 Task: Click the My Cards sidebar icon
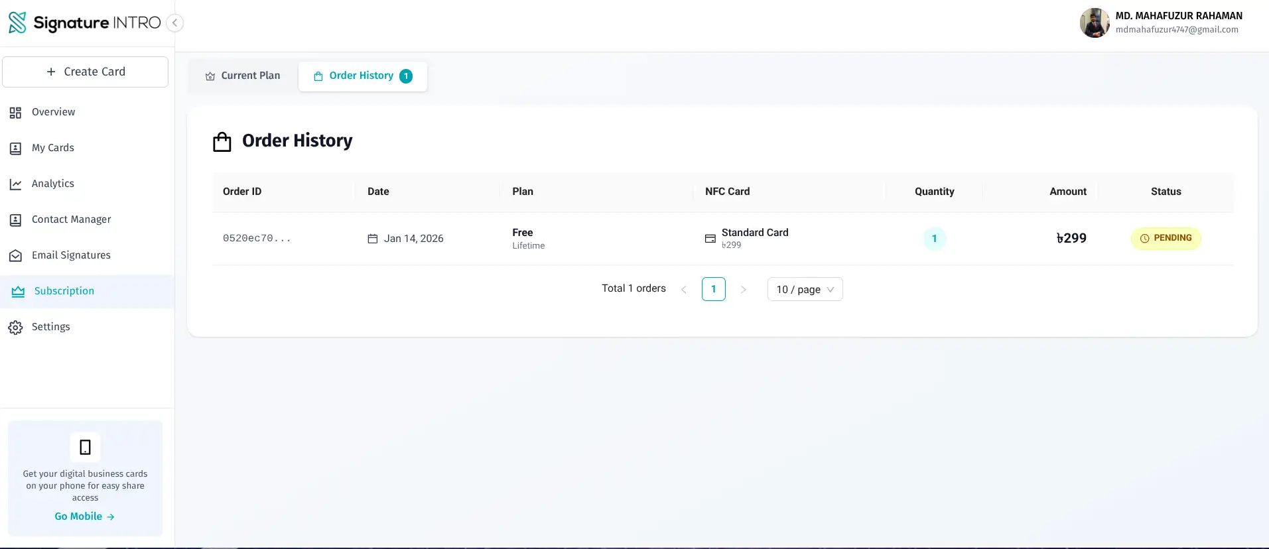coord(15,149)
